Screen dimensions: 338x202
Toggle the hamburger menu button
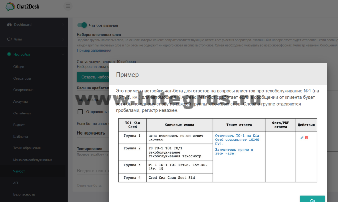68,6
